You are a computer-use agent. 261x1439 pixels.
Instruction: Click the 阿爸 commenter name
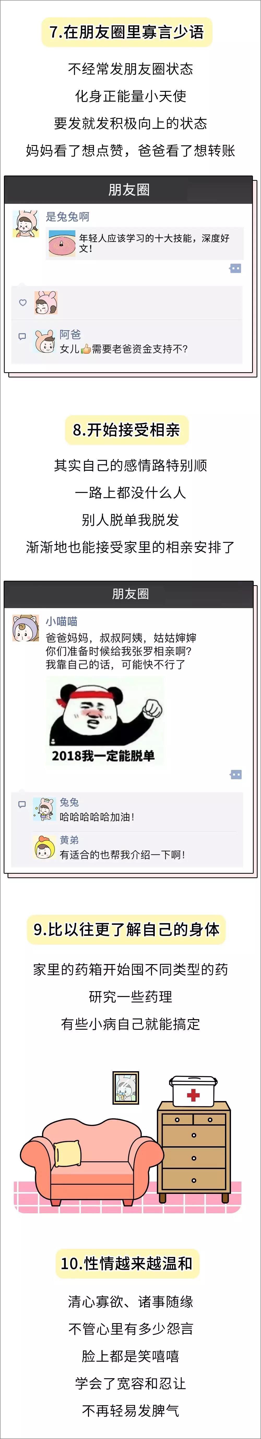click(70, 334)
